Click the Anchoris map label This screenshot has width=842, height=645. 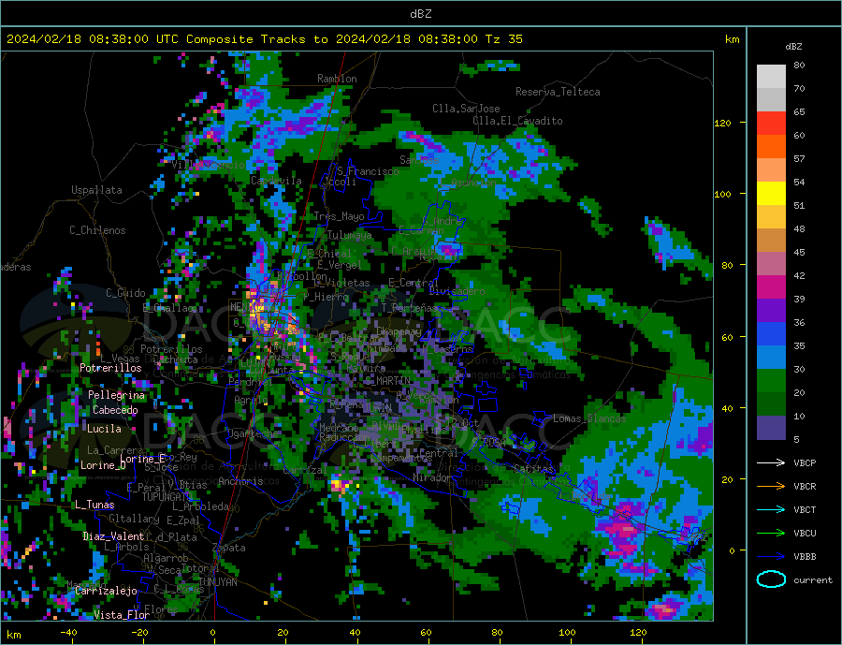click(x=240, y=481)
